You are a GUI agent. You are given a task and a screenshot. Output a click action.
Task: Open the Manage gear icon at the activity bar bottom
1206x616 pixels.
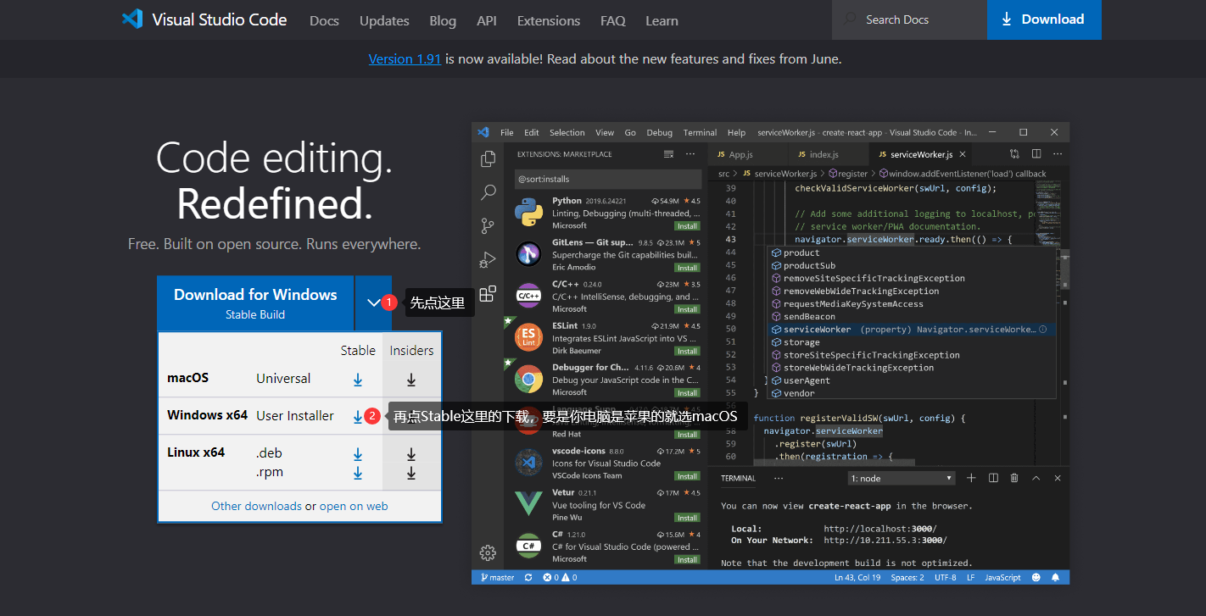pyautogui.click(x=488, y=552)
